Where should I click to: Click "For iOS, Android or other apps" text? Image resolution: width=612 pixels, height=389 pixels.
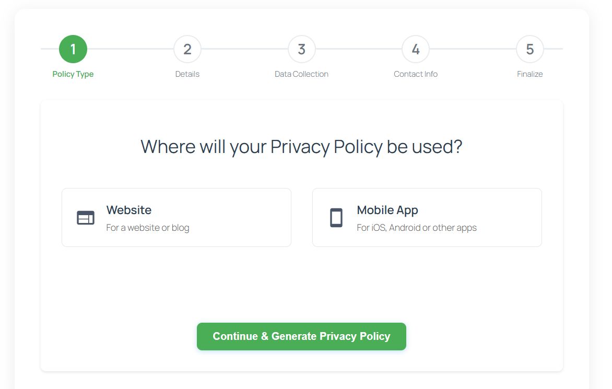[x=417, y=228]
